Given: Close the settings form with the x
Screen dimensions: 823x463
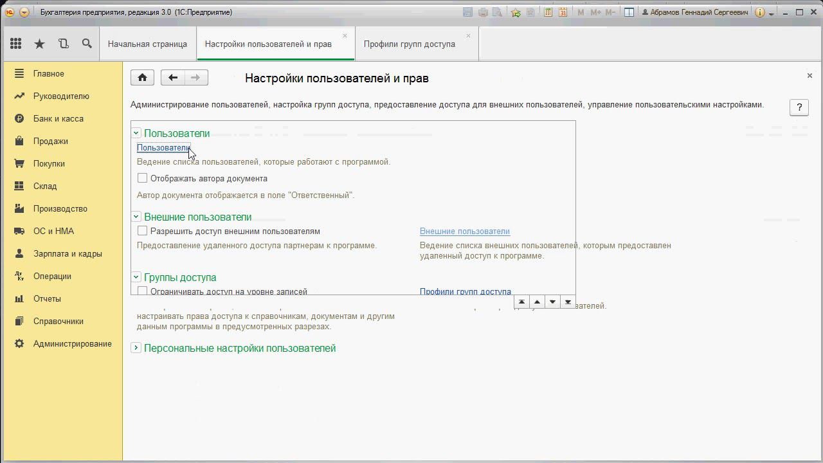Looking at the screenshot, I should click(809, 76).
